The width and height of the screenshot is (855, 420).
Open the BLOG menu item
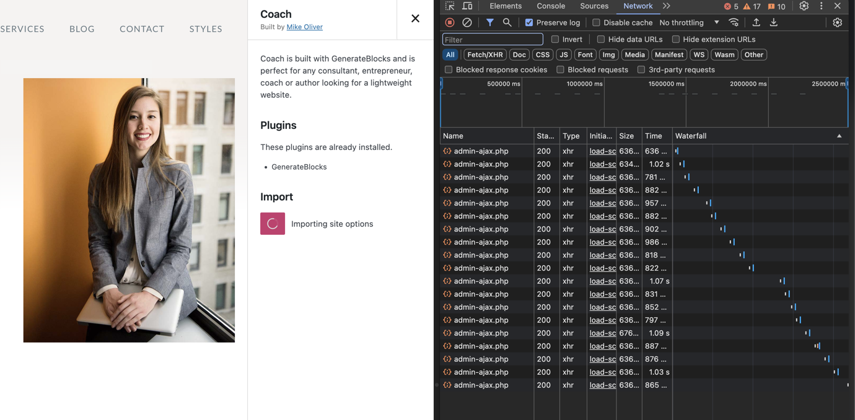[x=82, y=28]
